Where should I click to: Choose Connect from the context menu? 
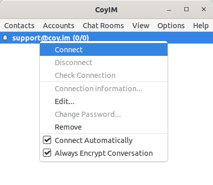point(104,50)
